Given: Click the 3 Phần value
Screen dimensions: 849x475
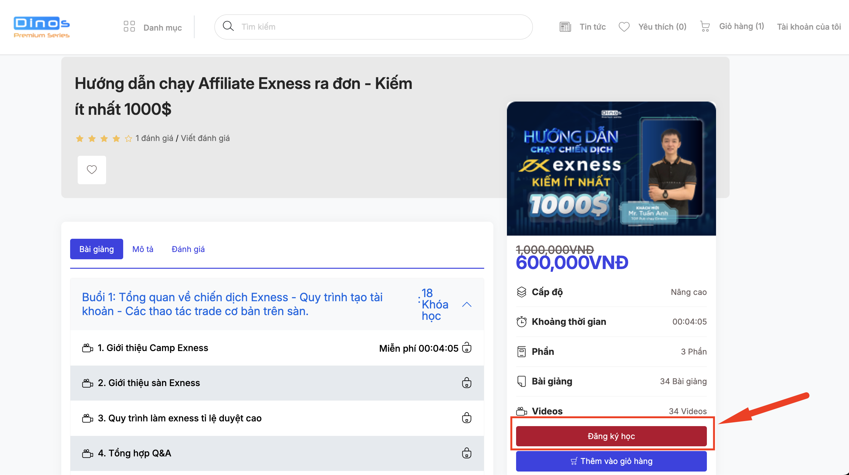Looking at the screenshot, I should coord(694,352).
